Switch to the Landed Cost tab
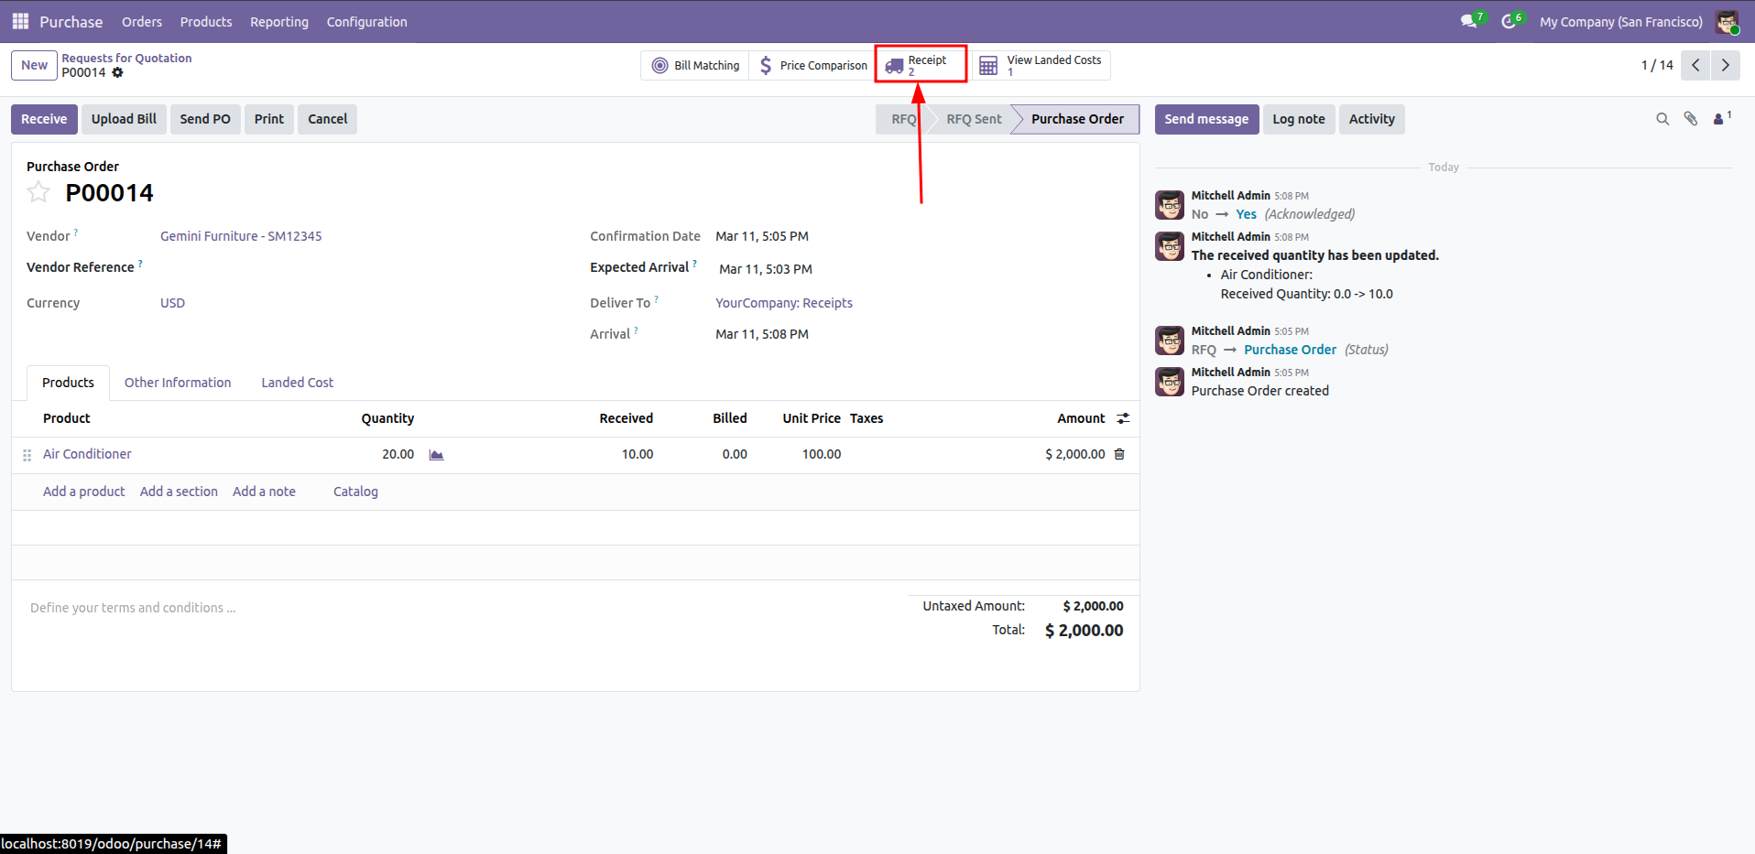 [297, 383]
